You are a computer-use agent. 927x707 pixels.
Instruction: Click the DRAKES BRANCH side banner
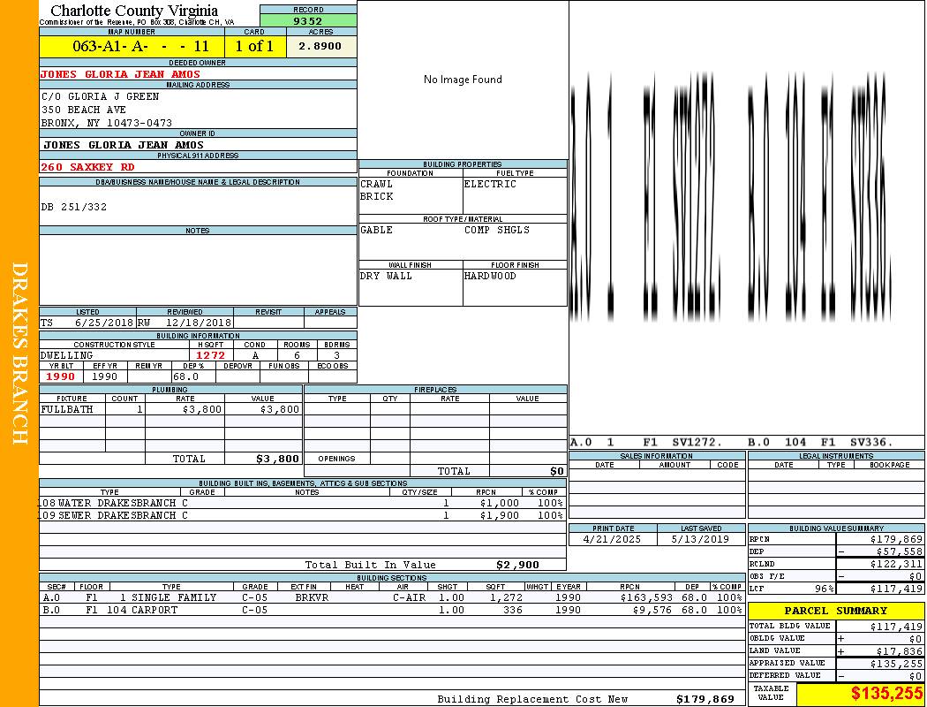tap(19, 353)
